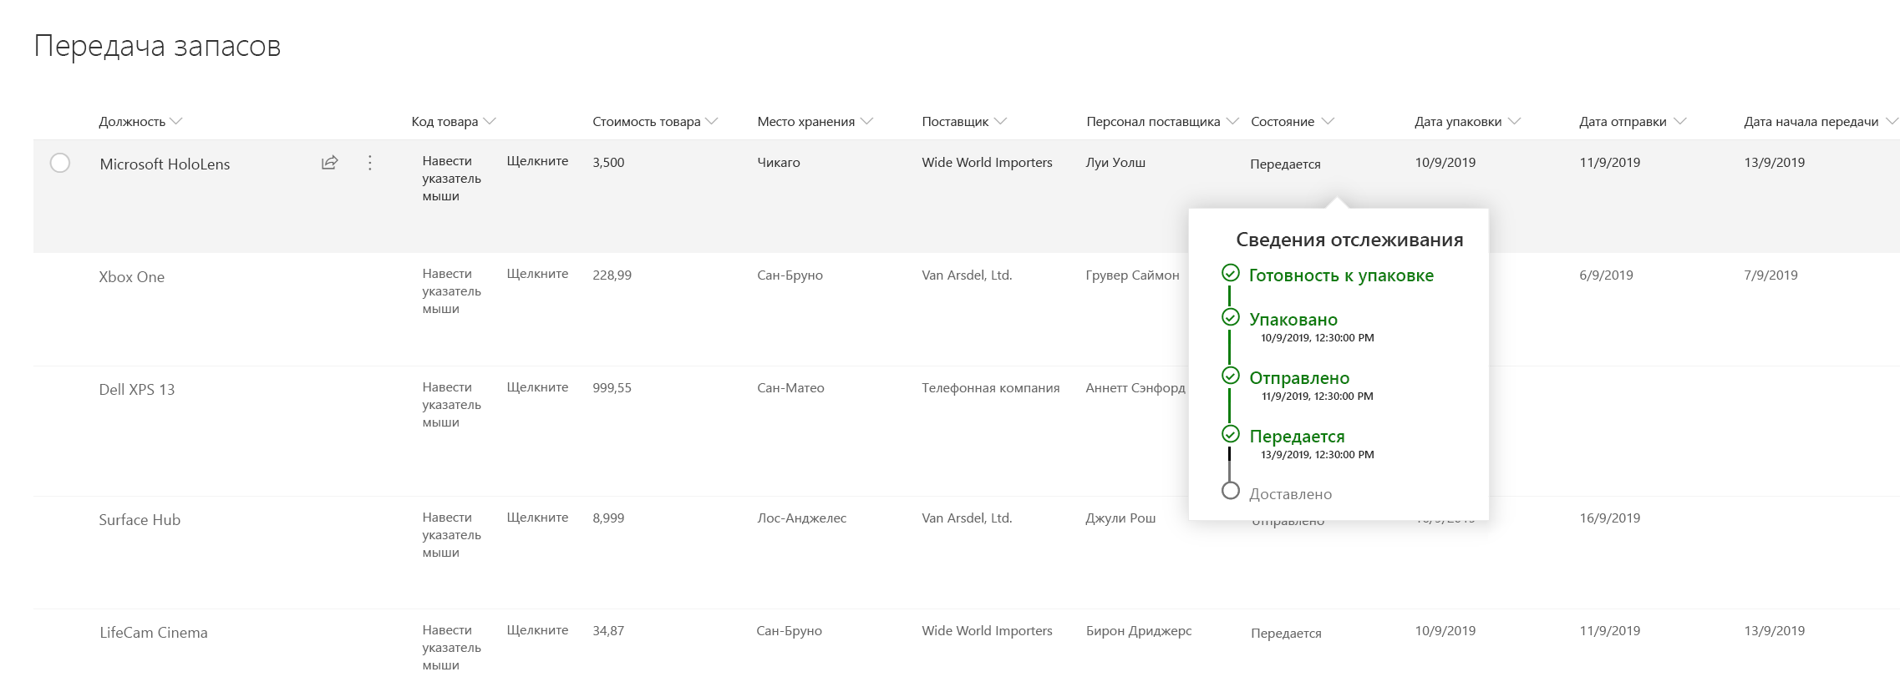Click the 34,87 cost cell

(x=608, y=631)
